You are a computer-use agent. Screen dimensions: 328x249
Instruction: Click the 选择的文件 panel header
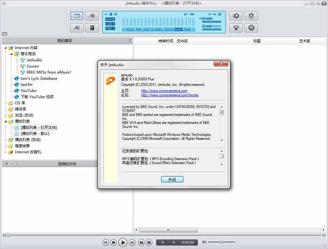(x=67, y=164)
